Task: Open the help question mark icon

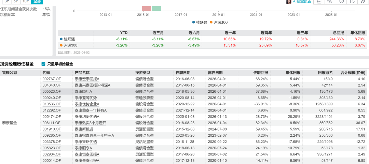Action: [341, 1]
